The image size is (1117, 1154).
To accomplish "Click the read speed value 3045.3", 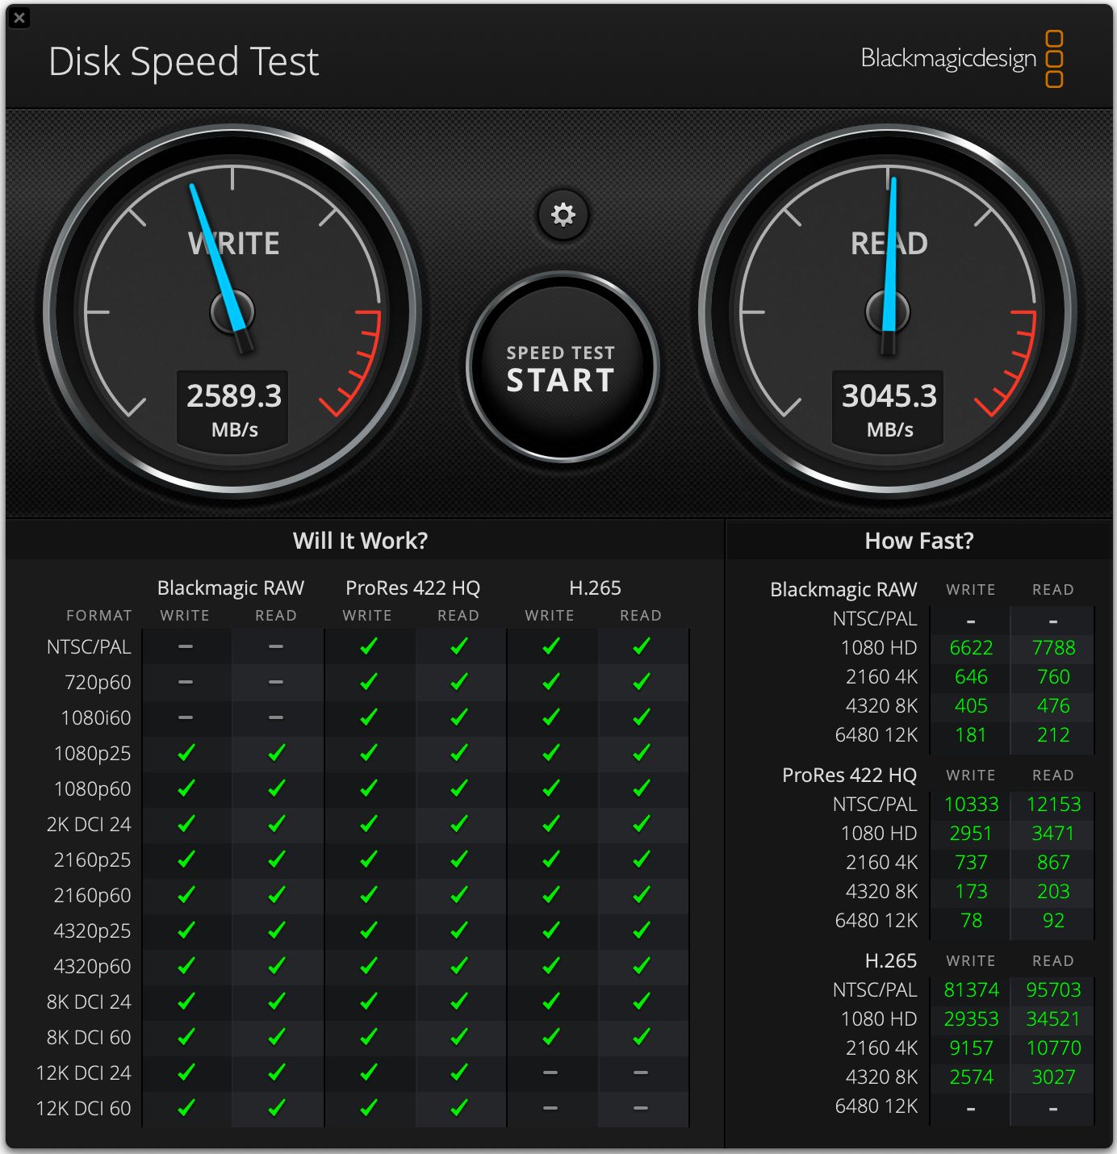I will (889, 395).
